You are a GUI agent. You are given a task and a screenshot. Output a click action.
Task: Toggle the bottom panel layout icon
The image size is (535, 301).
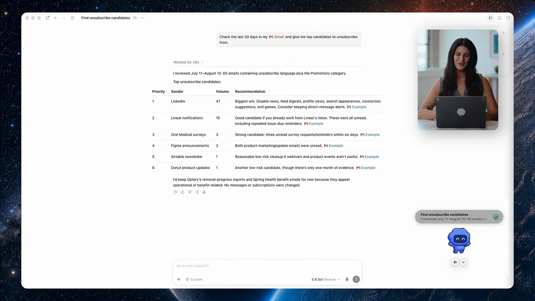tap(499, 18)
